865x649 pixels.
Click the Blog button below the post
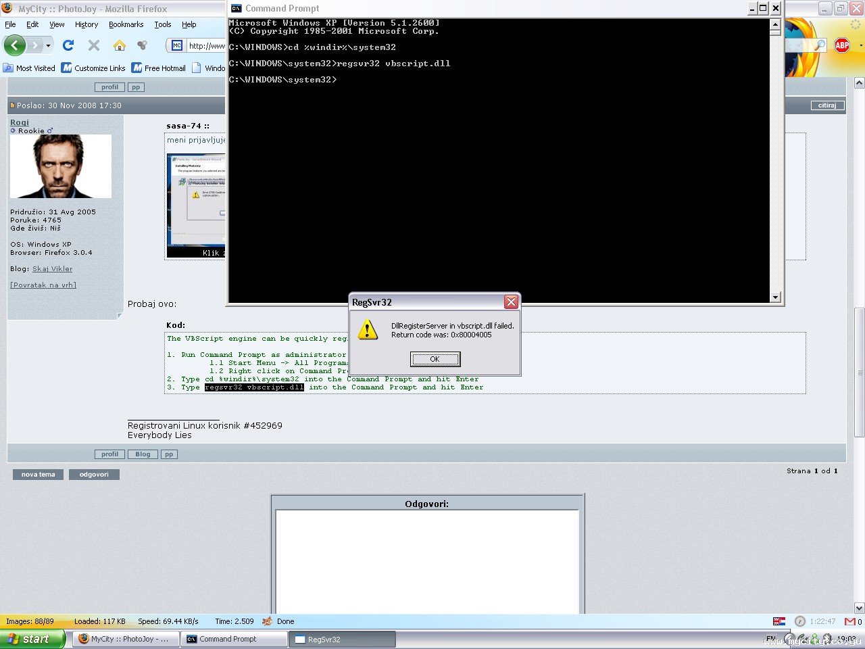pos(143,454)
